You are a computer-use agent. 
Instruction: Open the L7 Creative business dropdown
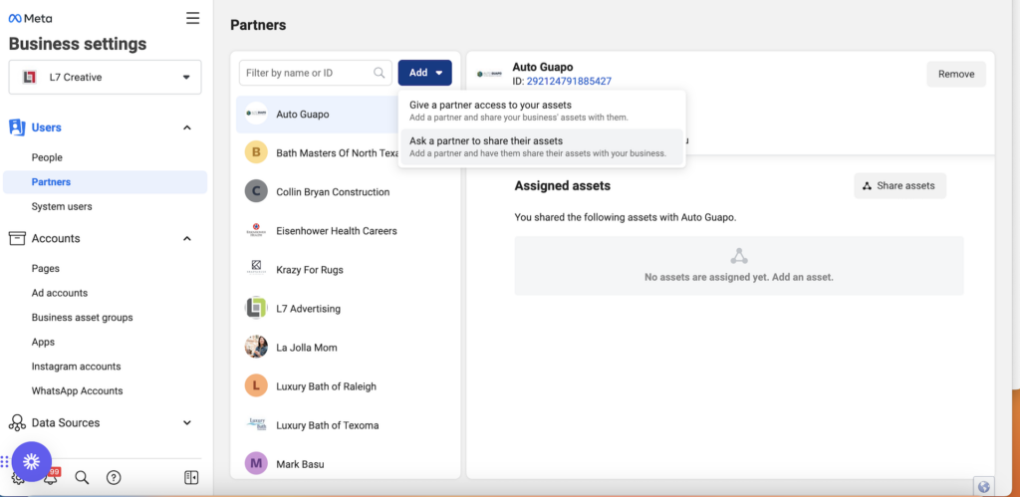click(105, 77)
